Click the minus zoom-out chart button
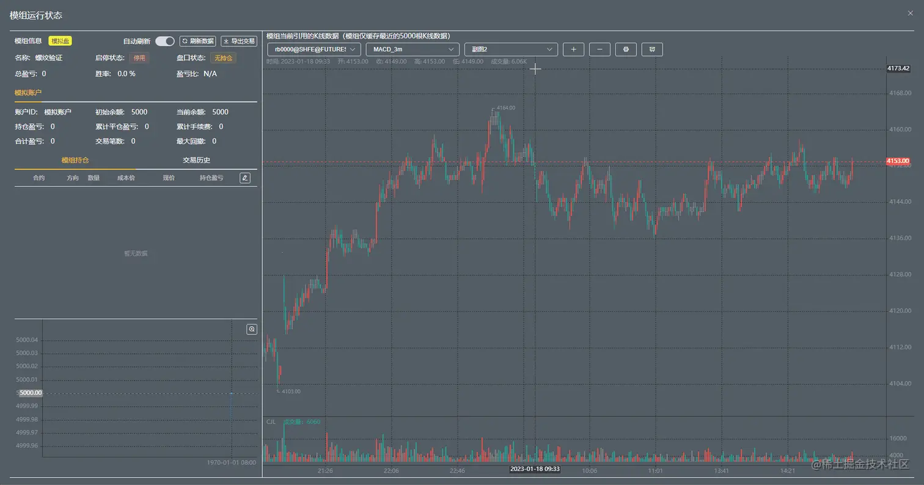 tap(599, 49)
